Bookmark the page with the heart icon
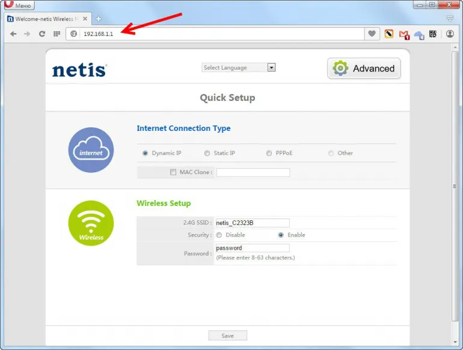The image size is (463, 350). (372, 34)
